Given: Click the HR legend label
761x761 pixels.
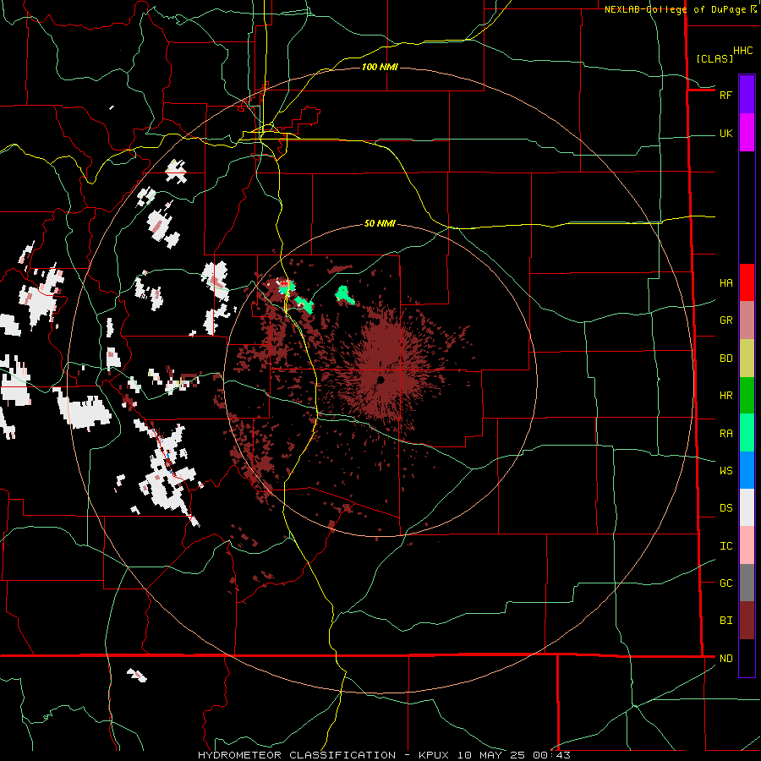Looking at the screenshot, I should [x=725, y=396].
